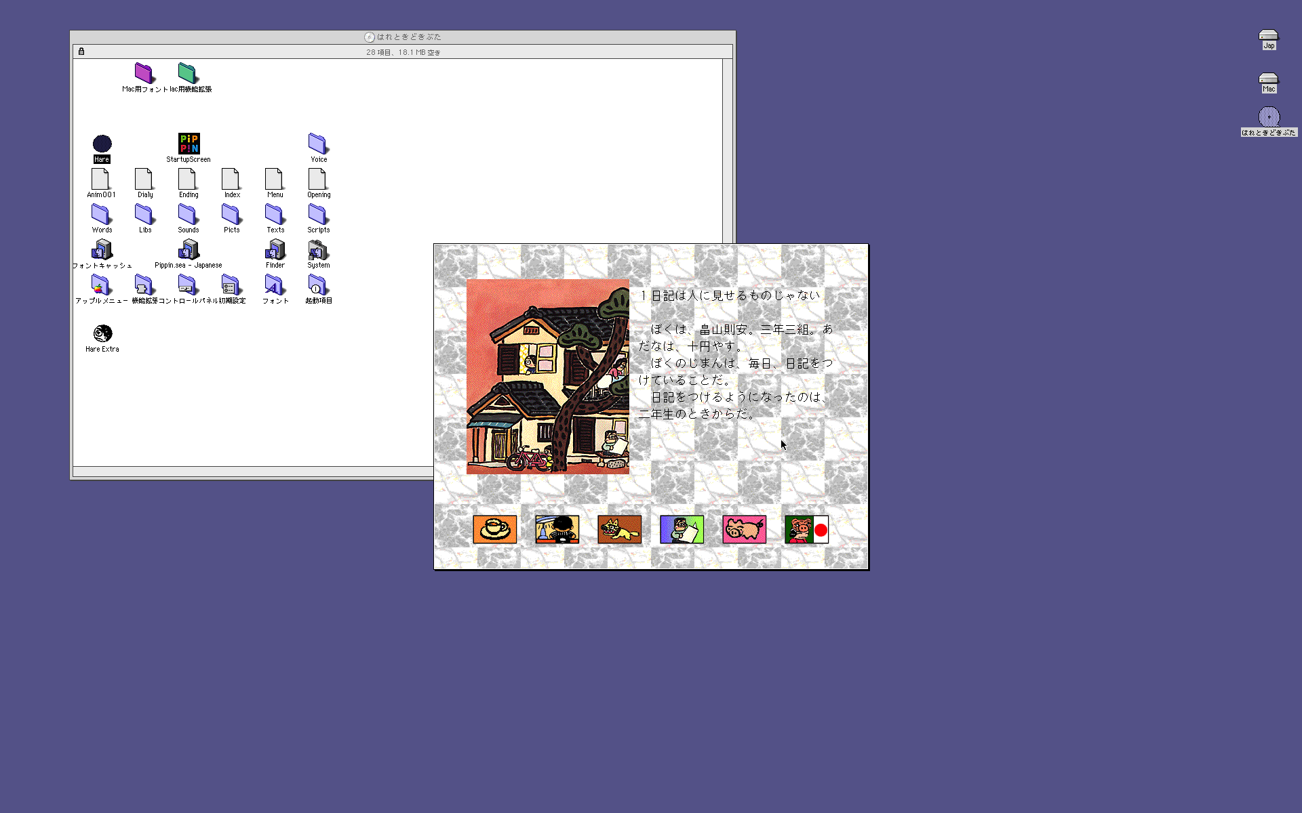
Task: Click the house illustration picture
Action: 547,376
